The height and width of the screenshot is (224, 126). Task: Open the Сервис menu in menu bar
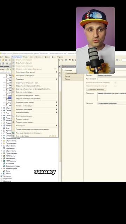tap(48, 57)
